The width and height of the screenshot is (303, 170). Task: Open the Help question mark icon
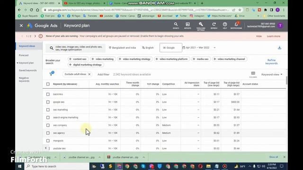pos(225,25)
